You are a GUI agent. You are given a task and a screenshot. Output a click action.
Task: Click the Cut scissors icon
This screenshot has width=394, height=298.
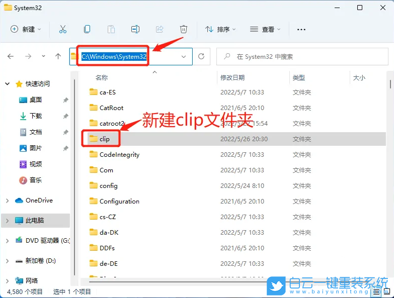pyautogui.click(x=63, y=29)
